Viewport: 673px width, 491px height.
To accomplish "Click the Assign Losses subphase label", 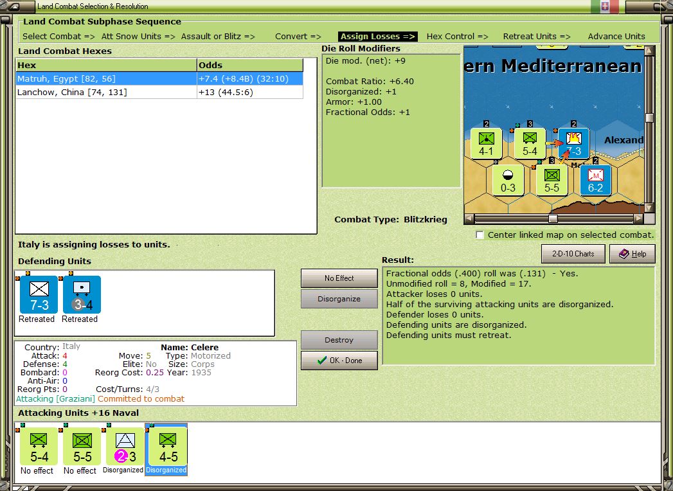I will [x=378, y=37].
